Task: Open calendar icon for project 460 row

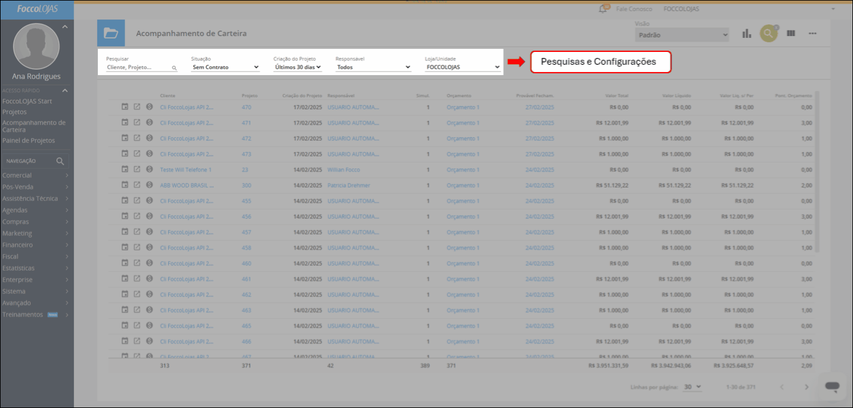Action: [x=125, y=263]
